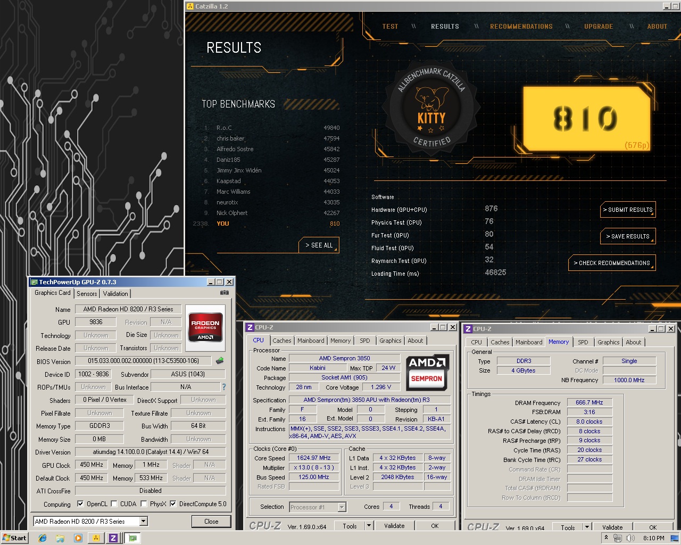Screen dimensions: 681x545
Task: Open Mainboard tab in CPU-Z CPU window
Action: click(x=311, y=341)
